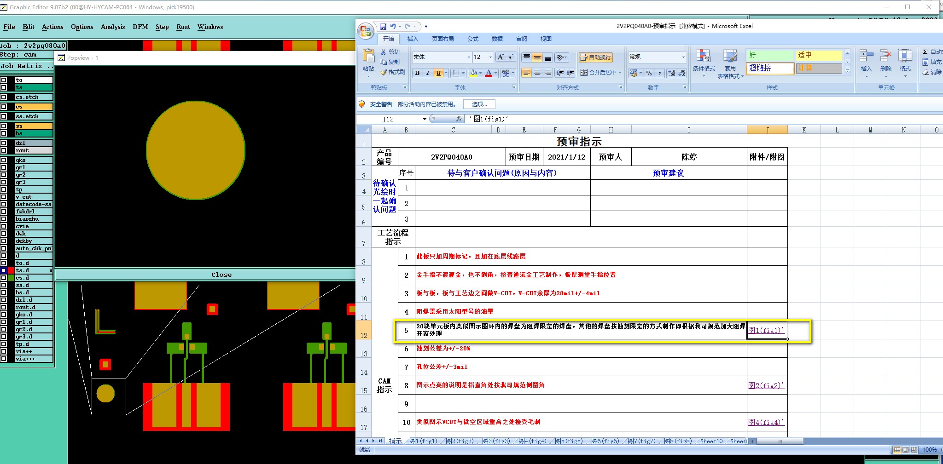
Task: Toggle the 'drl' layer checkbox
Action: pos(4,143)
